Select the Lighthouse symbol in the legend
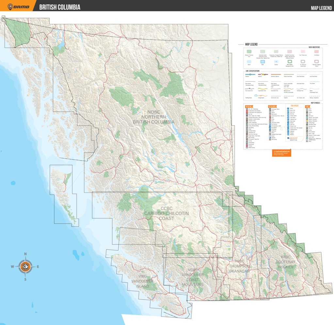 tap(269, 131)
